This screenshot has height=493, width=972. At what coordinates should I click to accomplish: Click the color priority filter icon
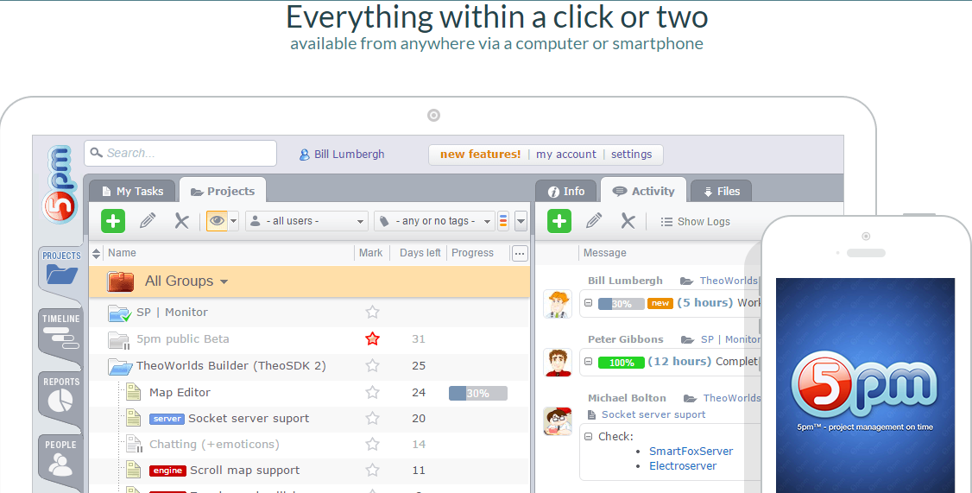click(503, 221)
